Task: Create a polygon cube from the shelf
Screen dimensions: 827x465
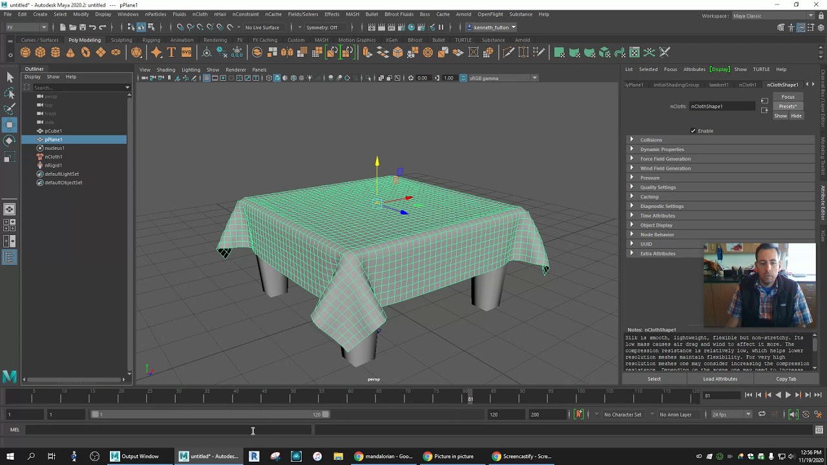Action: click(x=40, y=52)
